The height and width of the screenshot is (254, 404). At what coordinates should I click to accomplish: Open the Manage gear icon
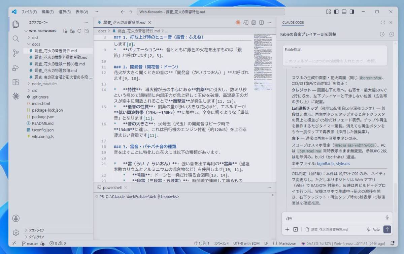pyautogui.click(x=15, y=232)
